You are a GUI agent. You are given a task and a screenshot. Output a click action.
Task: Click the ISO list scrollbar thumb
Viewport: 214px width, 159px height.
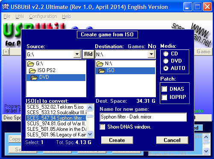[x=90, y=116]
